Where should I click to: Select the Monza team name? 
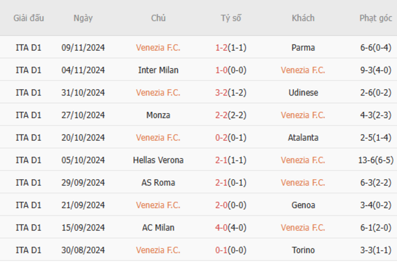point(158,115)
